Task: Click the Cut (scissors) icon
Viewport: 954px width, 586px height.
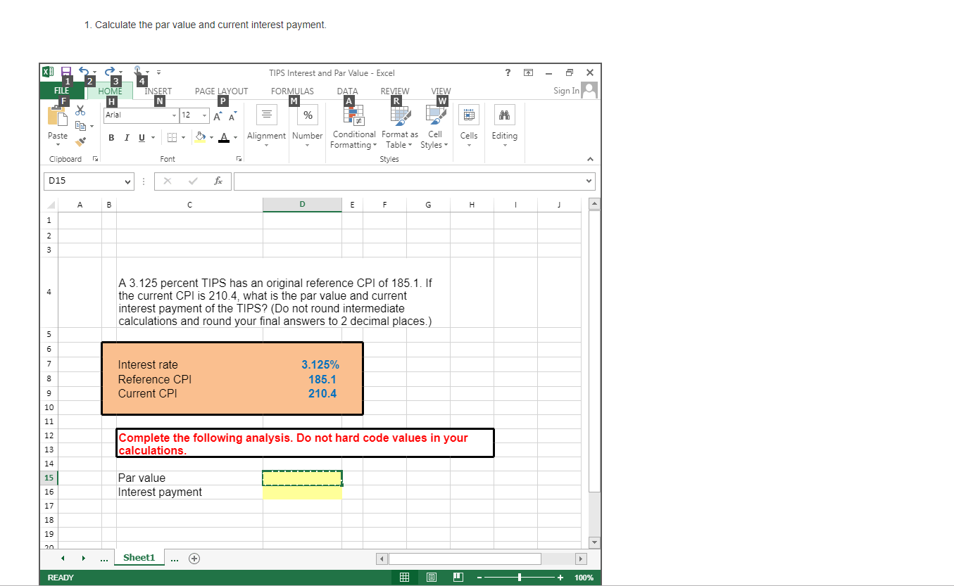Action: point(80,111)
